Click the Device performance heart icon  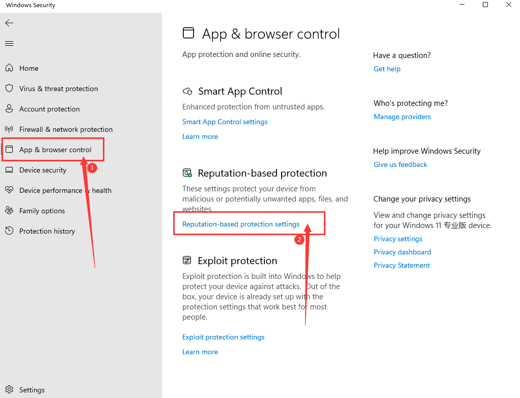[9, 190]
